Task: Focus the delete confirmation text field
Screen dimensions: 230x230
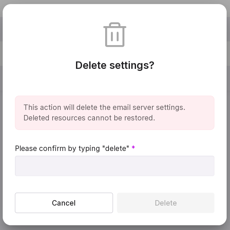Action: click(115, 166)
